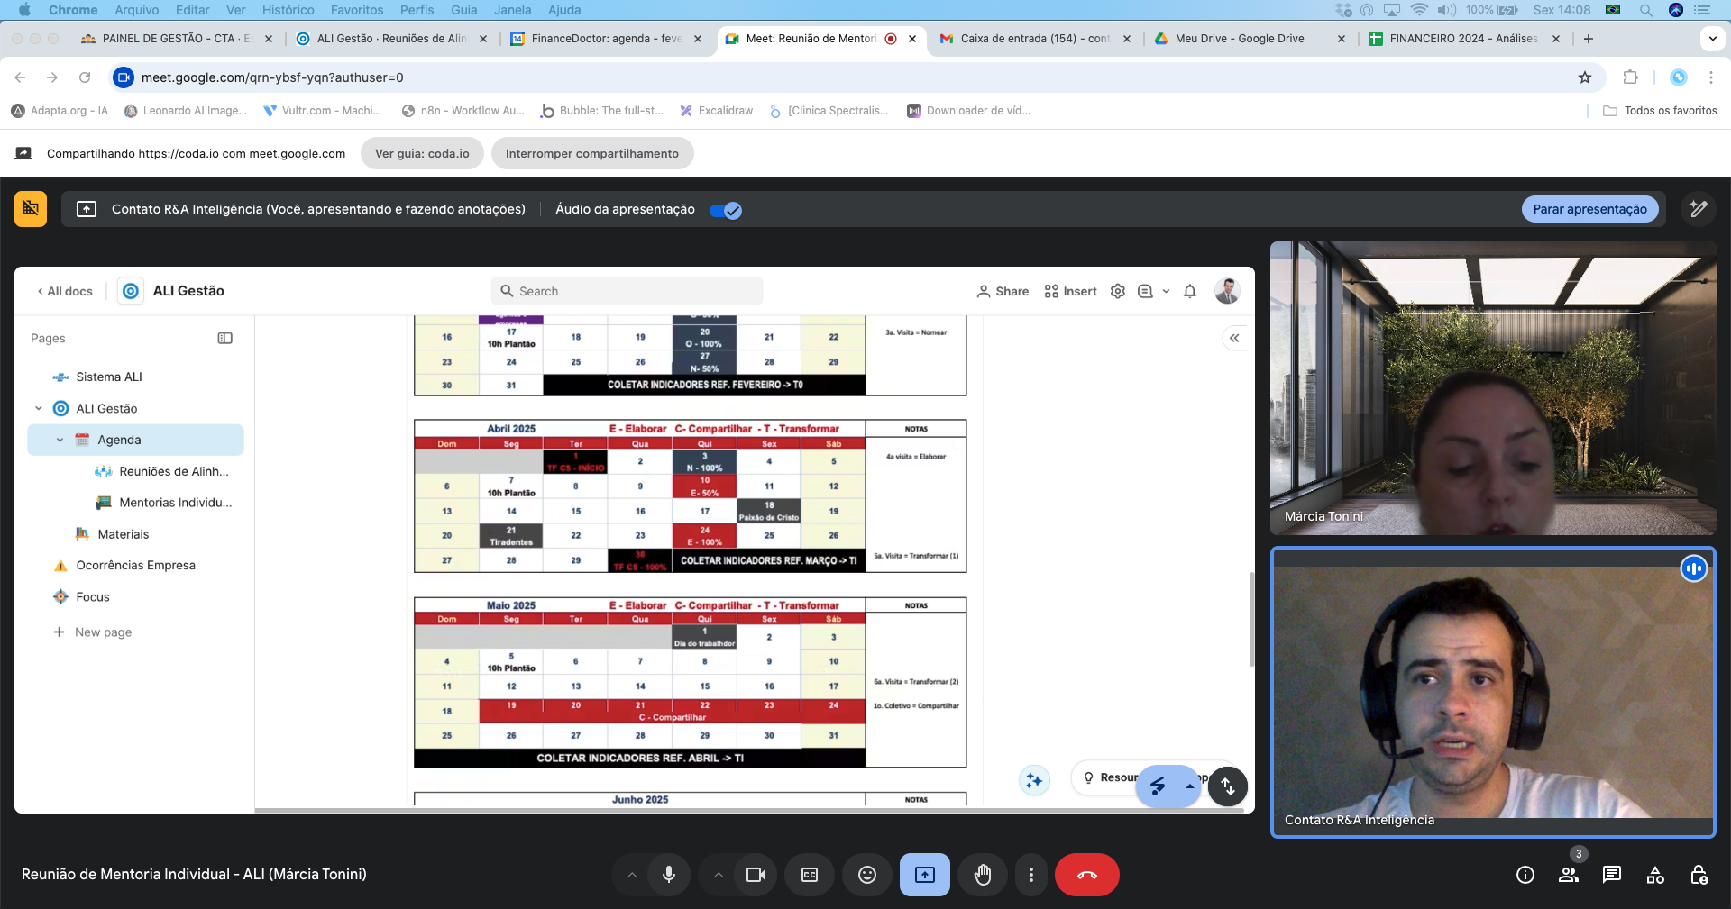
Task: Click the Márcia Tonini video tile
Action: (x=1493, y=388)
